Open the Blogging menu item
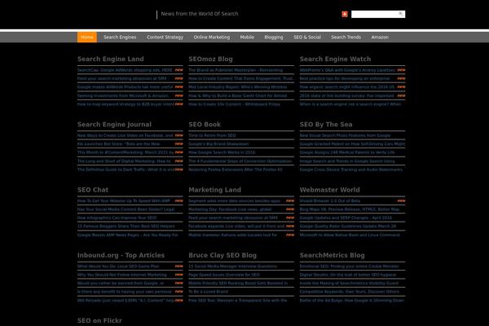Viewport: 489px width, 326px height. coord(274,37)
